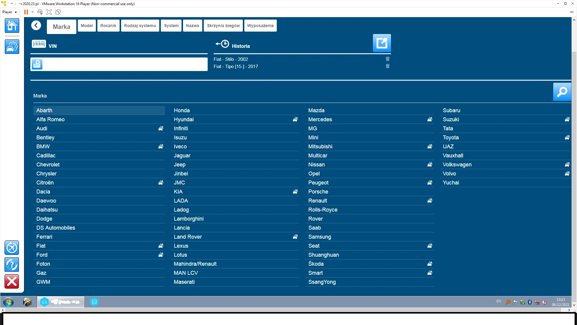Click the magnifier search button

point(562,92)
